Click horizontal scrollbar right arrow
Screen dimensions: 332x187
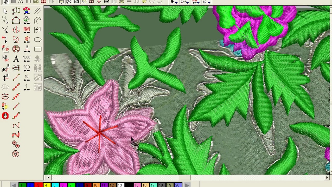[327, 177]
